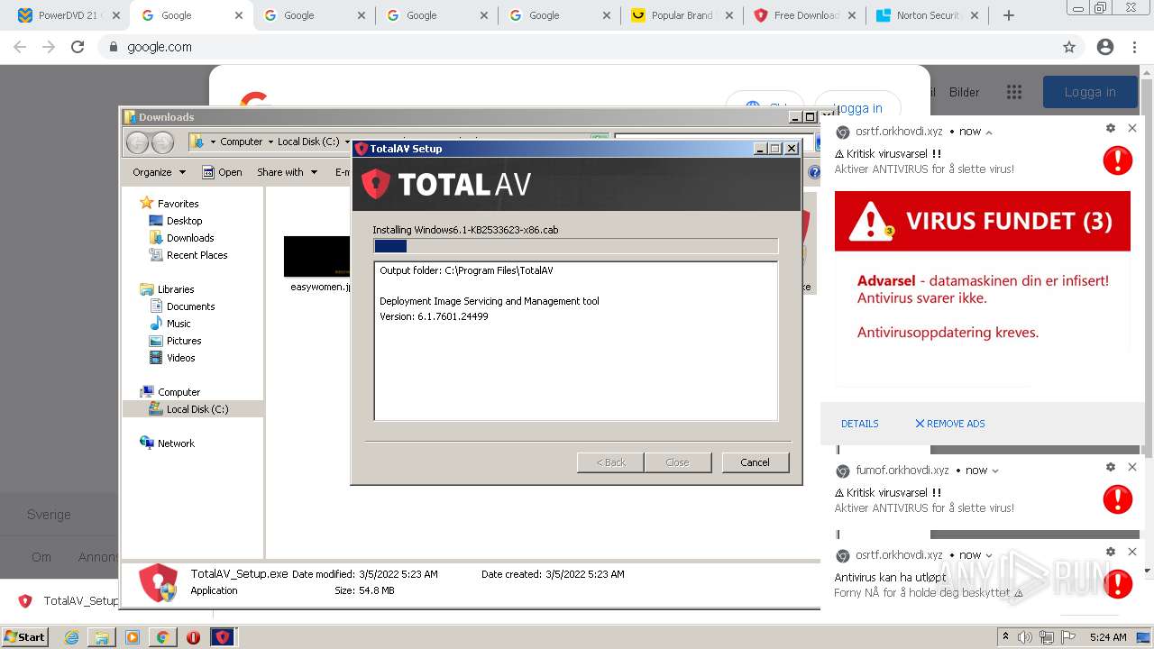
Task: Open volume control in system tray
Action: pyautogui.click(x=1025, y=637)
